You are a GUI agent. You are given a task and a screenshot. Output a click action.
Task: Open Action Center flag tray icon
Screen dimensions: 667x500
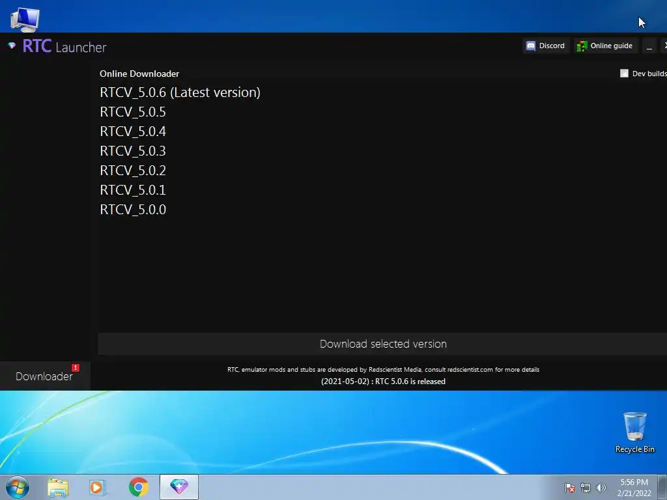(569, 488)
